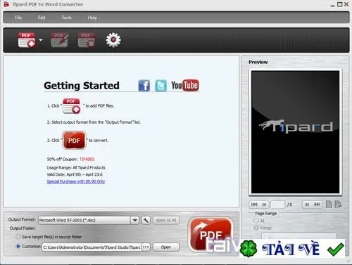Screen dimensions: 352x265
Task: Select the Customize output folder radio button
Action: tap(18, 246)
